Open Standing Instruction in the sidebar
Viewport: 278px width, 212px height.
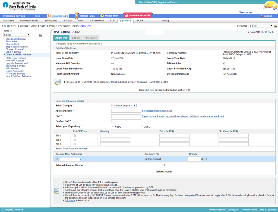coord(15,39)
